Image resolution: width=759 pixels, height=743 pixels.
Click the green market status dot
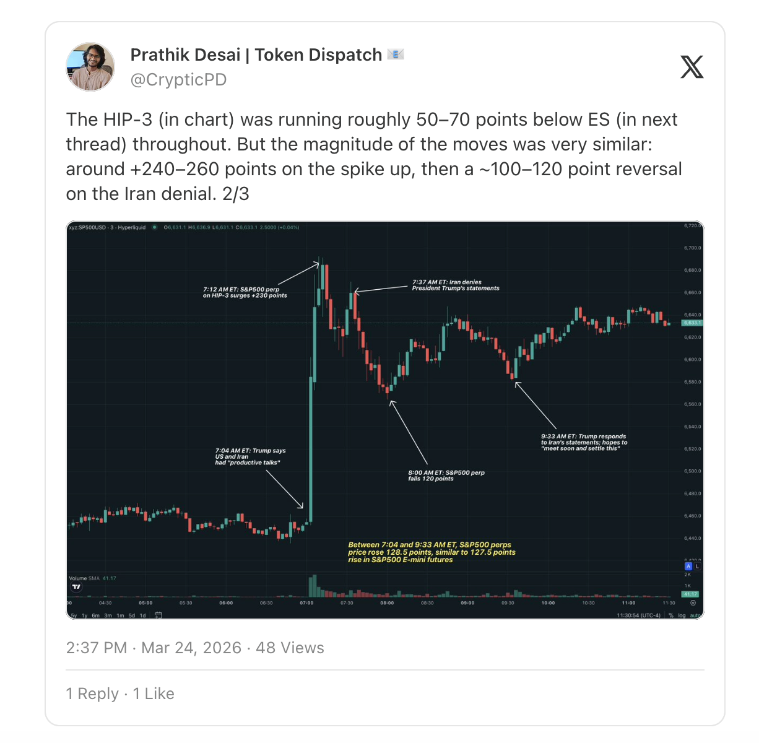[155, 227]
